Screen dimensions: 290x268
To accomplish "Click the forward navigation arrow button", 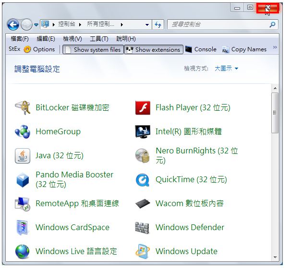I will (26, 24).
